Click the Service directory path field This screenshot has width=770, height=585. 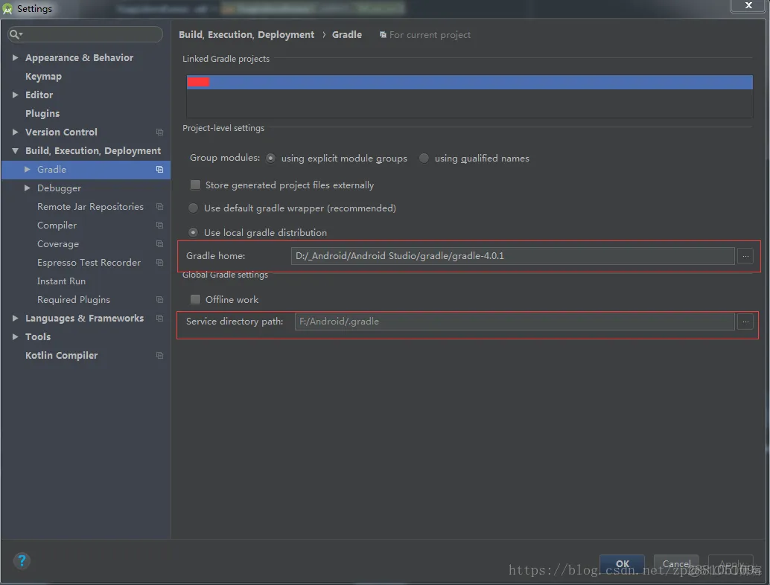(515, 322)
